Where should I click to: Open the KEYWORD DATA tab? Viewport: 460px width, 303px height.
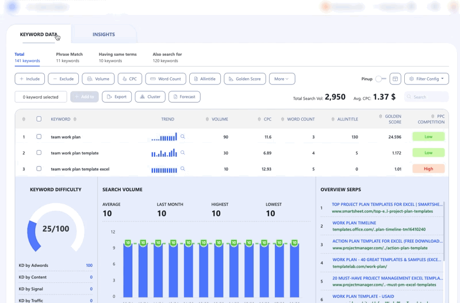point(39,34)
